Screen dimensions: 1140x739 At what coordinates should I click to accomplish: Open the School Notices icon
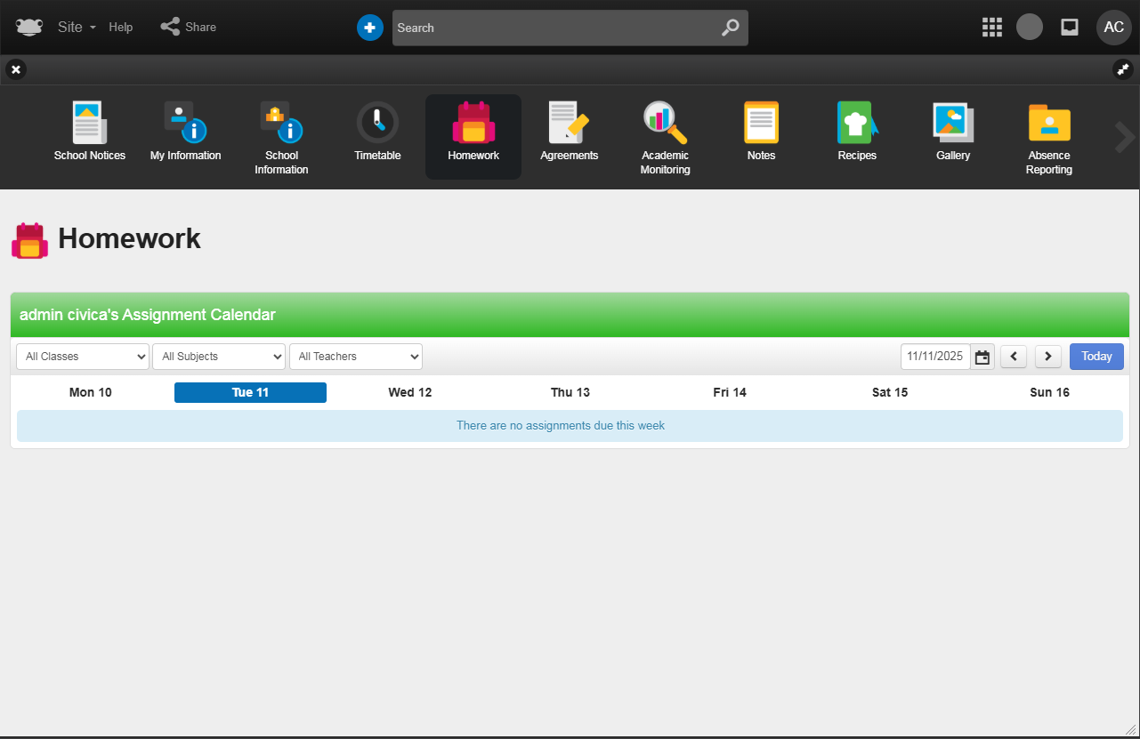89,123
